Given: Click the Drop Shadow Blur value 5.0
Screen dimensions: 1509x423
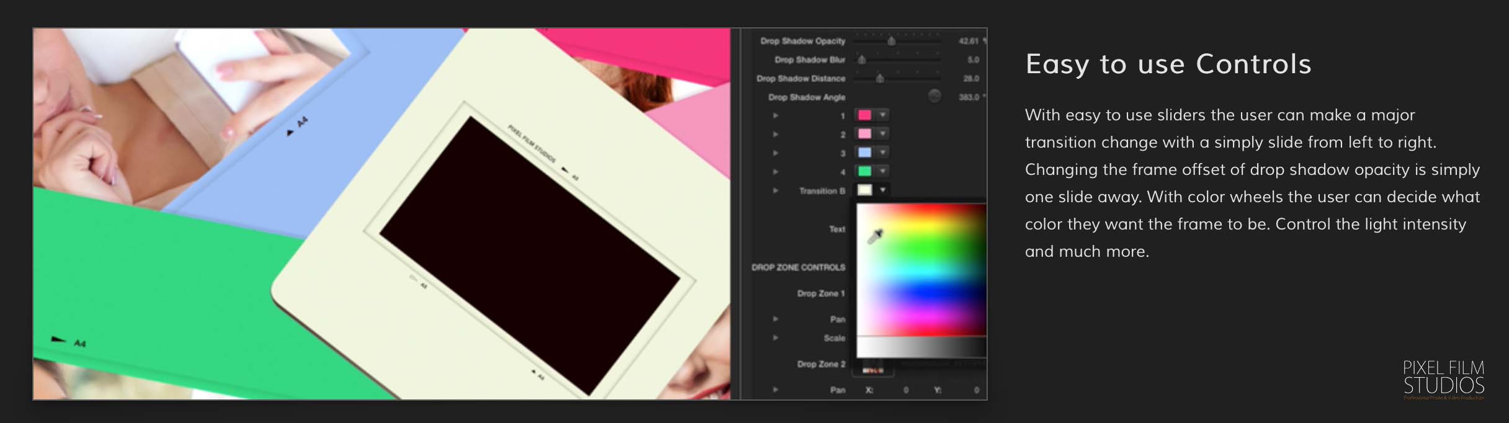Looking at the screenshot, I should tap(973, 60).
